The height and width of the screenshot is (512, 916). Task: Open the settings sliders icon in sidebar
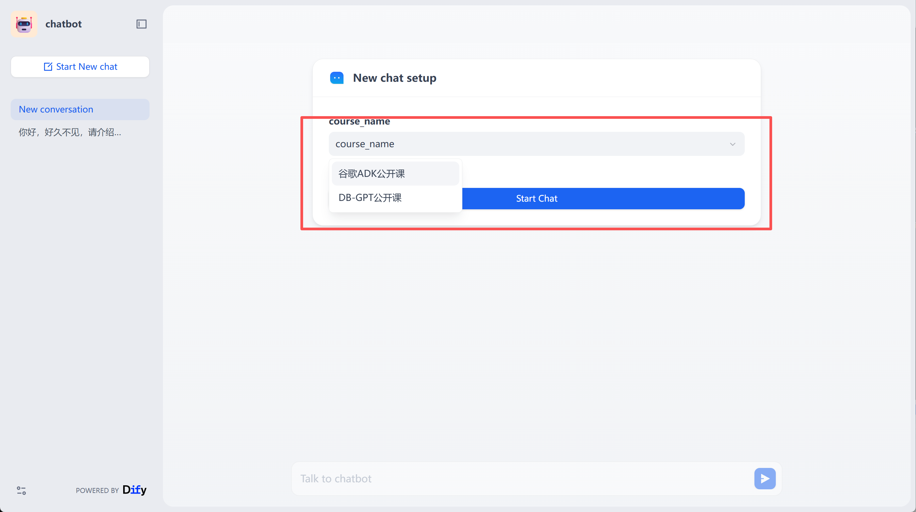pyautogui.click(x=21, y=491)
